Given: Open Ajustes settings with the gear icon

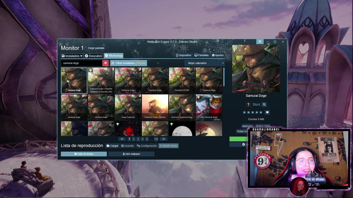Looking at the screenshot, I should tap(218, 55).
